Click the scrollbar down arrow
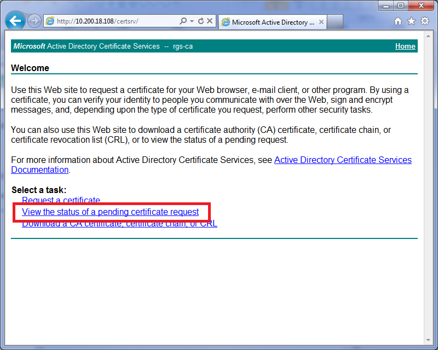The width and height of the screenshot is (438, 350). click(x=428, y=340)
